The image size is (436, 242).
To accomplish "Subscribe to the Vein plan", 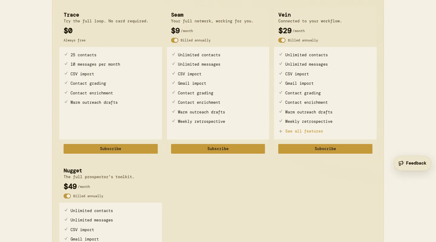I will tap(325, 149).
